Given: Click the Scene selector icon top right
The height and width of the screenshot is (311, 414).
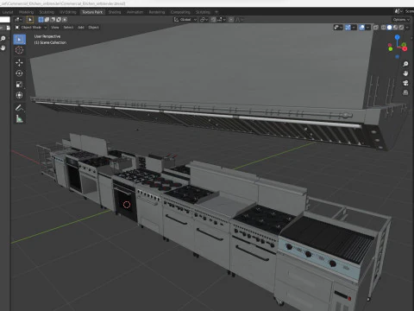Looking at the screenshot, I should 398,11.
